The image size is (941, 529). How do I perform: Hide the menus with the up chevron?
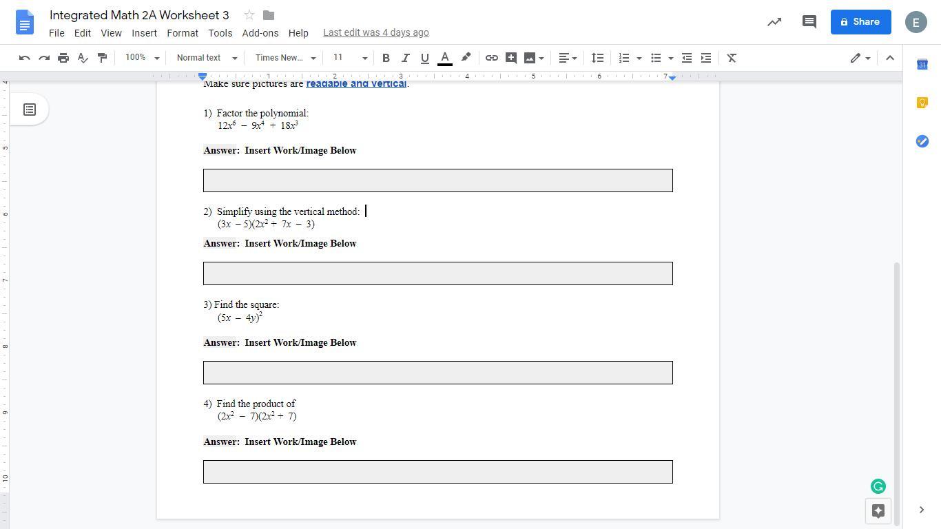click(x=890, y=58)
